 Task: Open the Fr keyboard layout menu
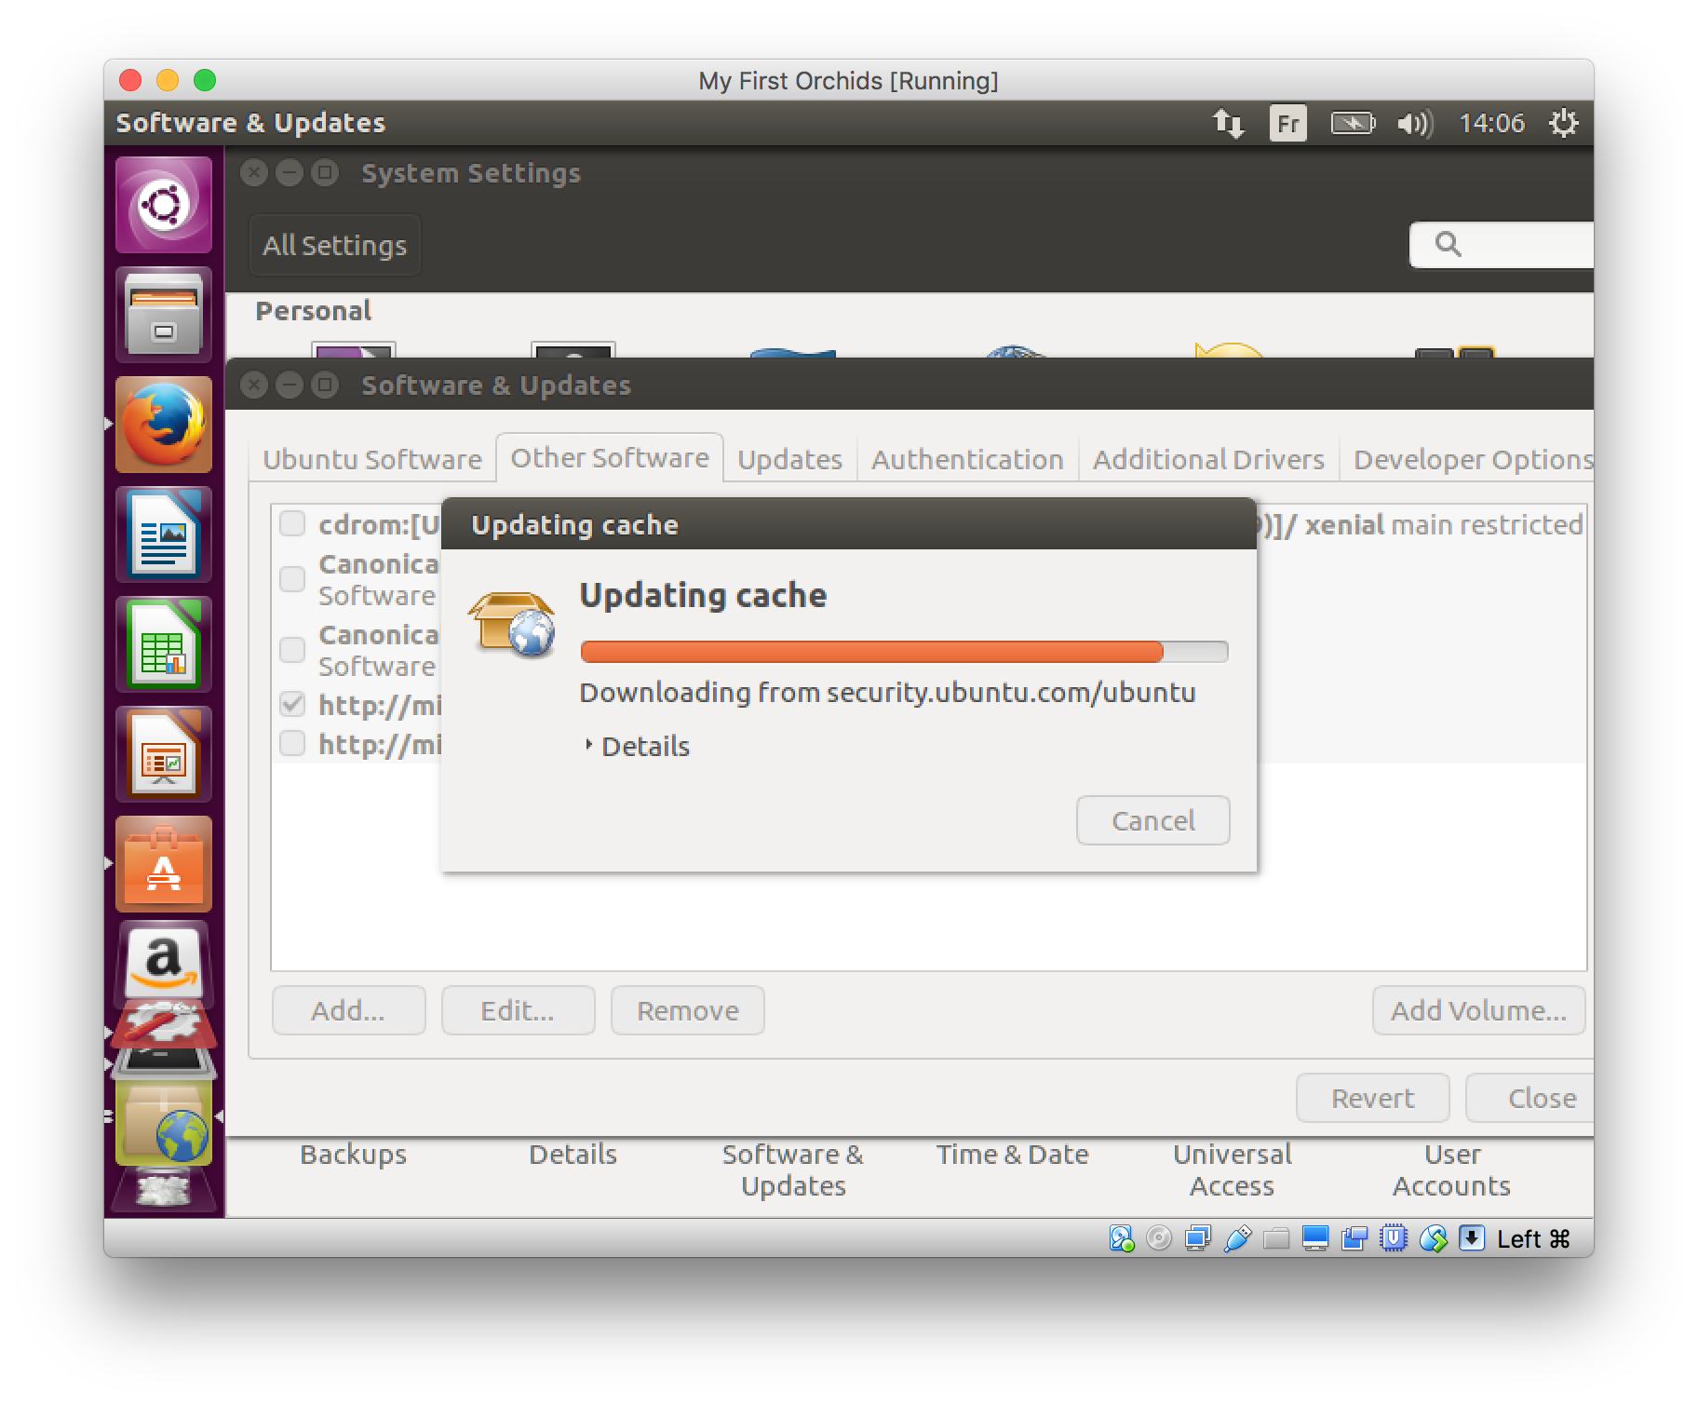click(1287, 123)
